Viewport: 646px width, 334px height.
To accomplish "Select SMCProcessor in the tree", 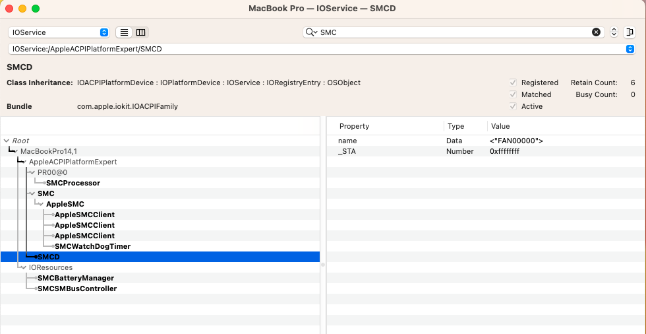I will coord(73,183).
